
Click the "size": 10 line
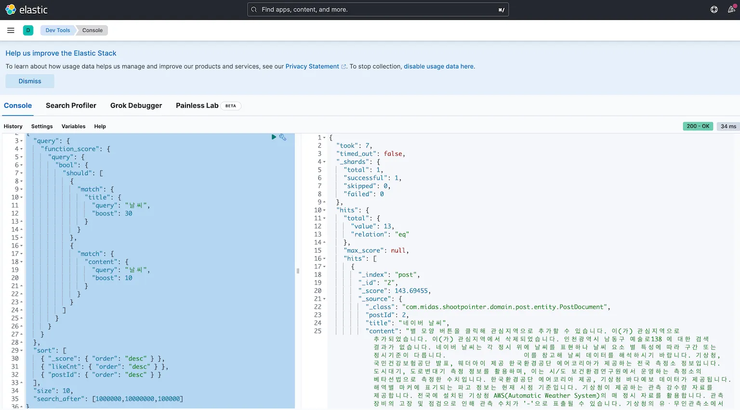[x=53, y=391]
